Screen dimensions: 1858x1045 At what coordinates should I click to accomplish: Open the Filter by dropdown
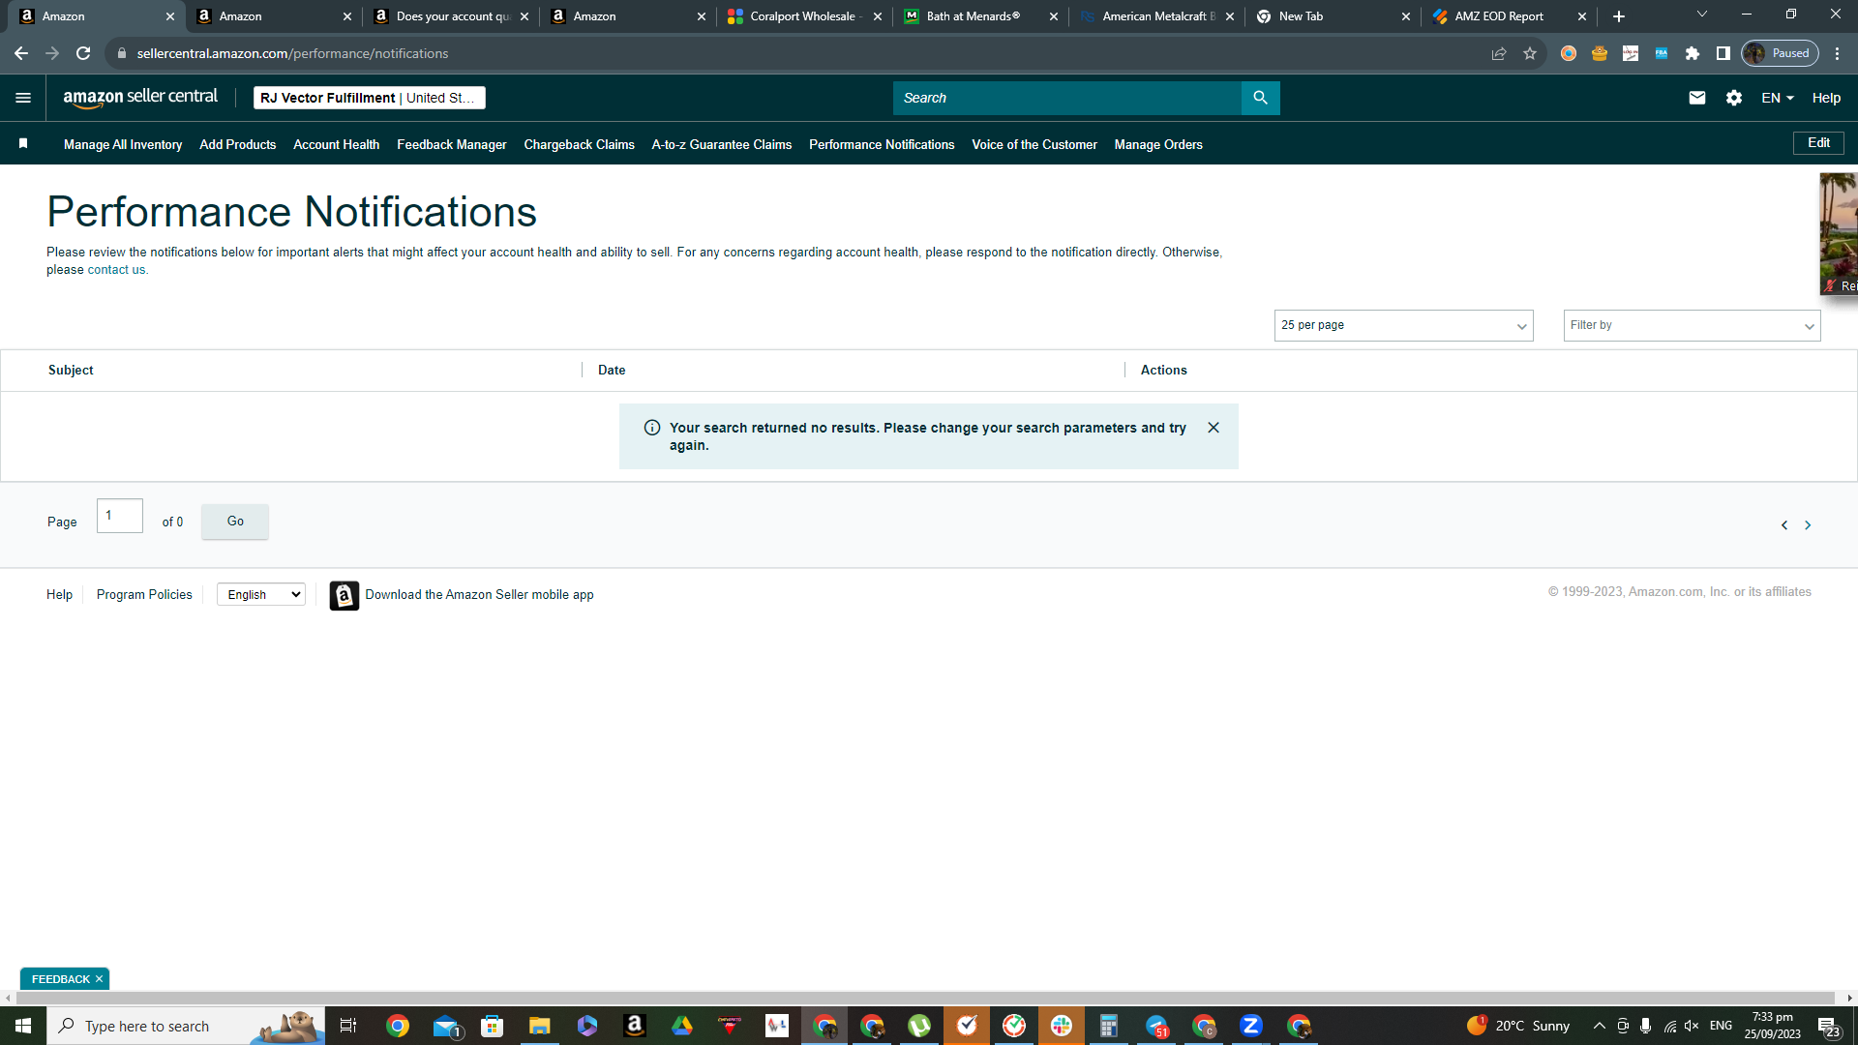[x=1692, y=325]
